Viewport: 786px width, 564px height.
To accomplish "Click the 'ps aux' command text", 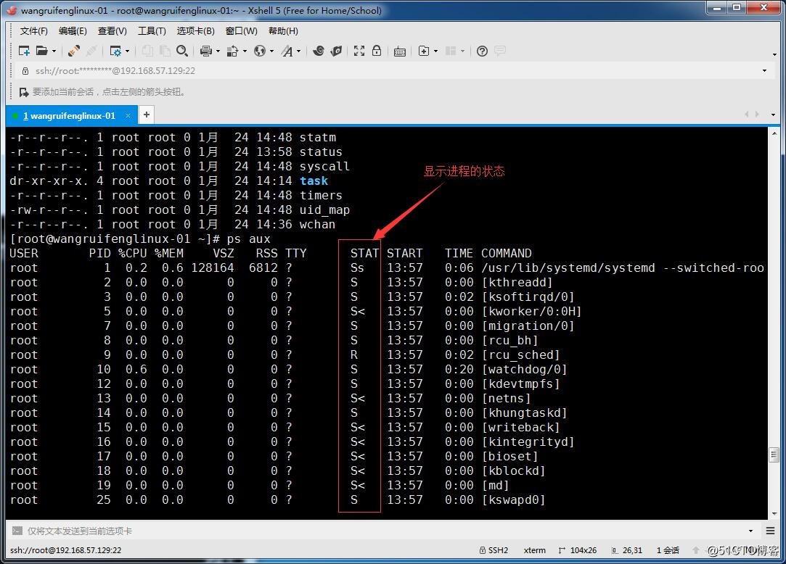I will (x=249, y=239).
